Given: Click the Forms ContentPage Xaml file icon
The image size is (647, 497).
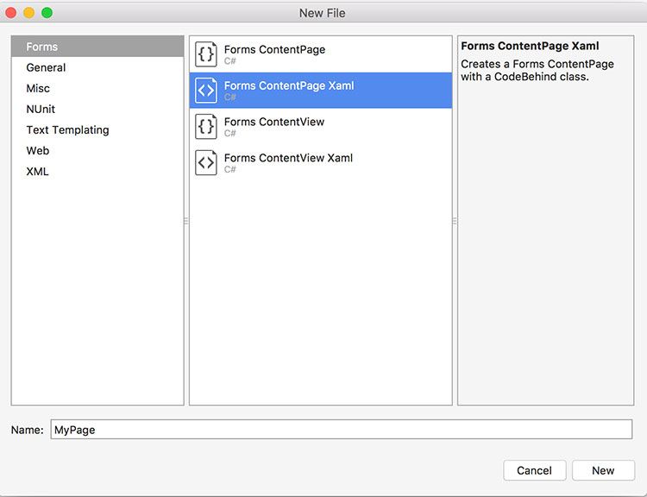Looking at the screenshot, I should [206, 90].
